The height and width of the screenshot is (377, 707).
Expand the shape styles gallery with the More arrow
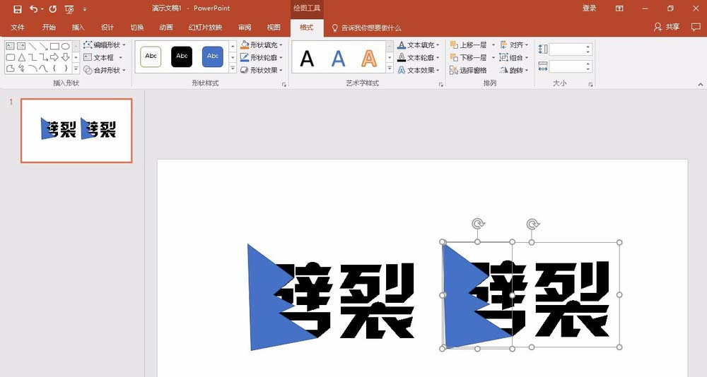(x=233, y=69)
